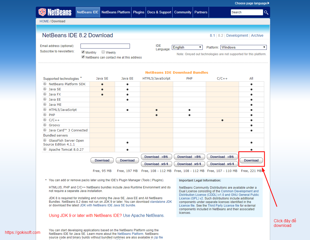Expand Choose page language menu
310x240 pixels.
(x=252, y=3)
